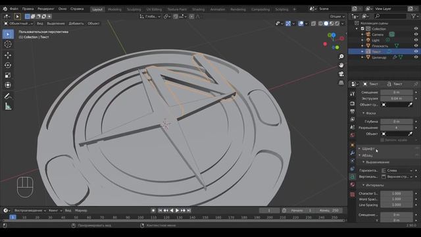
Task: Open the Правка menu
Action: 28,9
